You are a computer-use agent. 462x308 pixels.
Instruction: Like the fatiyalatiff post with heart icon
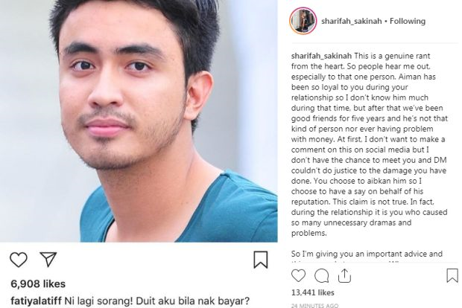[x=19, y=260]
